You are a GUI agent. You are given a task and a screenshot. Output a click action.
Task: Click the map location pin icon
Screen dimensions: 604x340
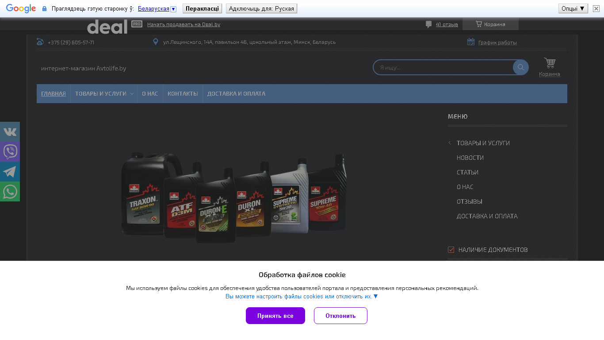(156, 42)
